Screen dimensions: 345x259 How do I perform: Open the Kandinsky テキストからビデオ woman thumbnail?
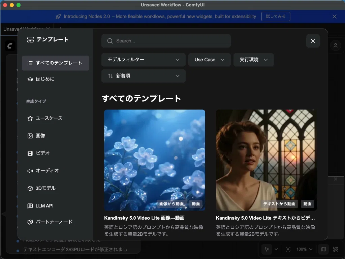[266, 160]
